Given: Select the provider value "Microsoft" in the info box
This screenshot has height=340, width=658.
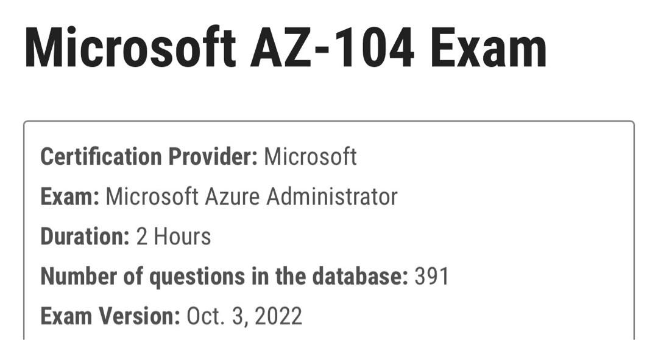Looking at the screenshot, I should tap(310, 157).
